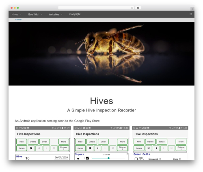Jump to first record in the Hive 16 screenshot
This screenshot has width=203, height=172.
coord(31,148)
